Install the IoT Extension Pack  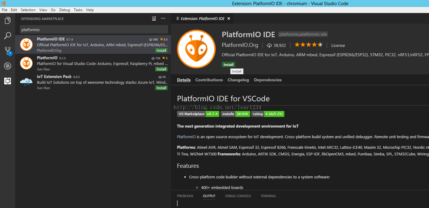pos(161,88)
